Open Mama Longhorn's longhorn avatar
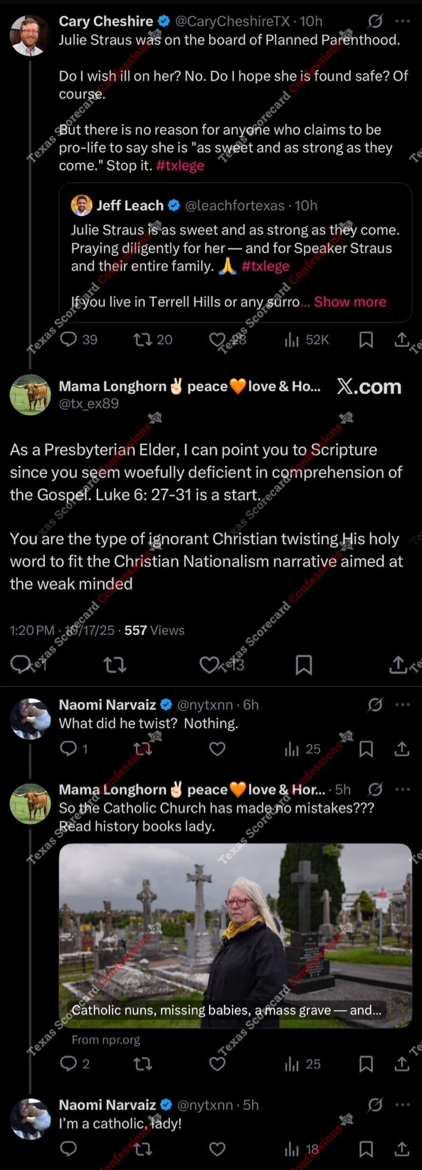This screenshot has height=1170, width=422. [x=30, y=394]
